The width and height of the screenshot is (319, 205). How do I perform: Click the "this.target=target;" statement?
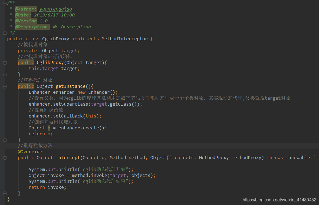click(x=54, y=69)
